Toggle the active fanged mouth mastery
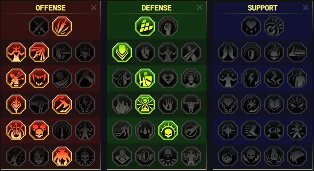314x171 pixels. tap(39, 78)
